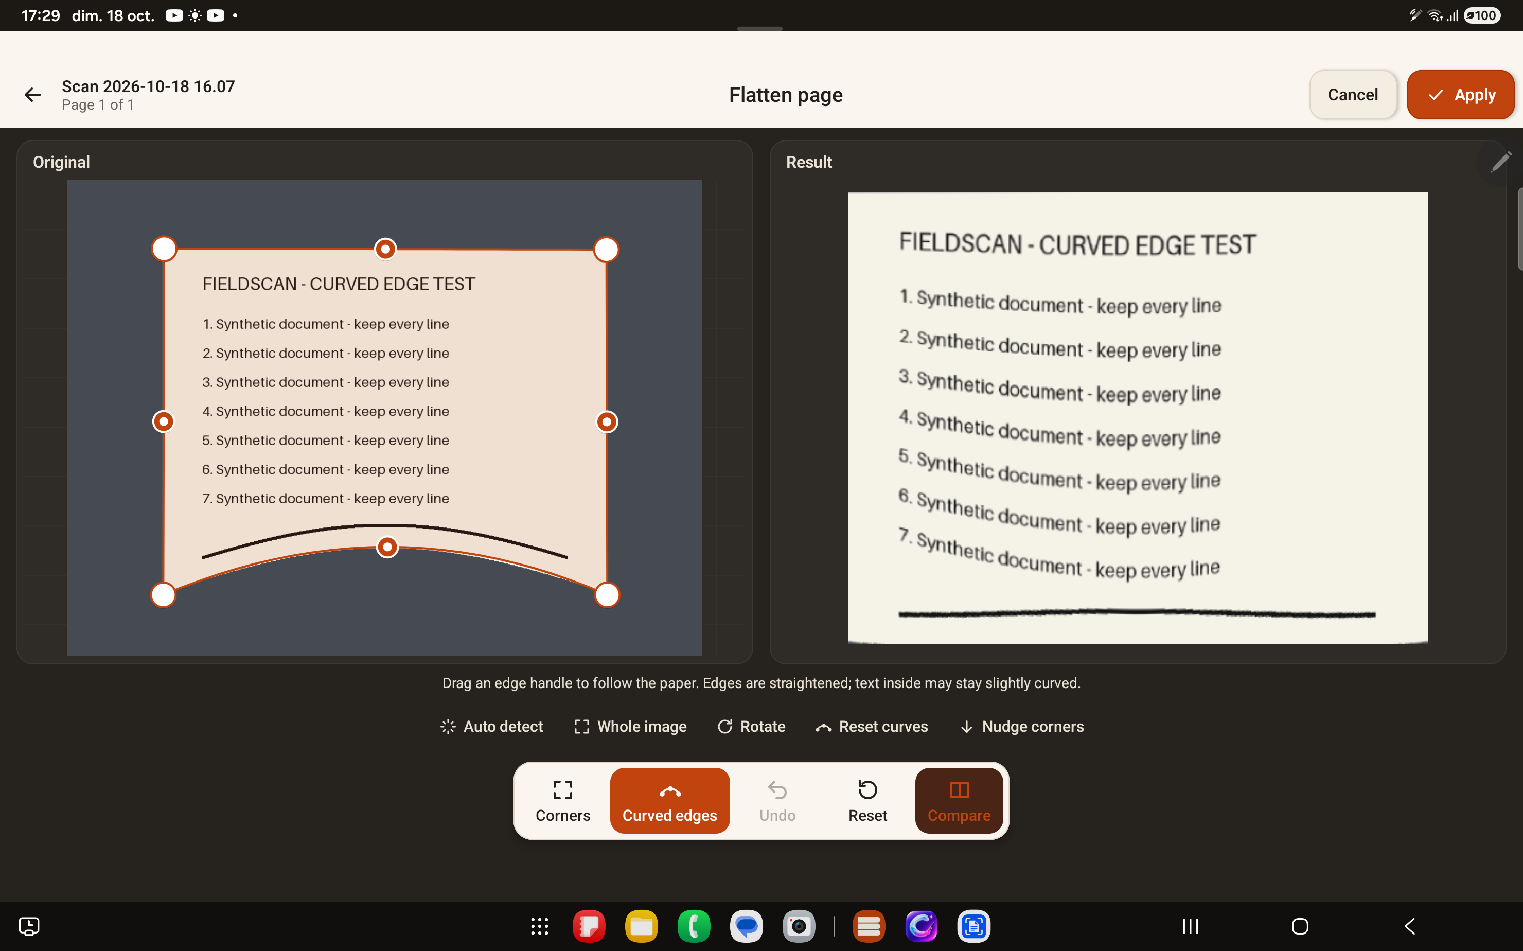Open the pencil edit icon in Result panel
Image resolution: width=1523 pixels, height=951 pixels.
[x=1500, y=162]
